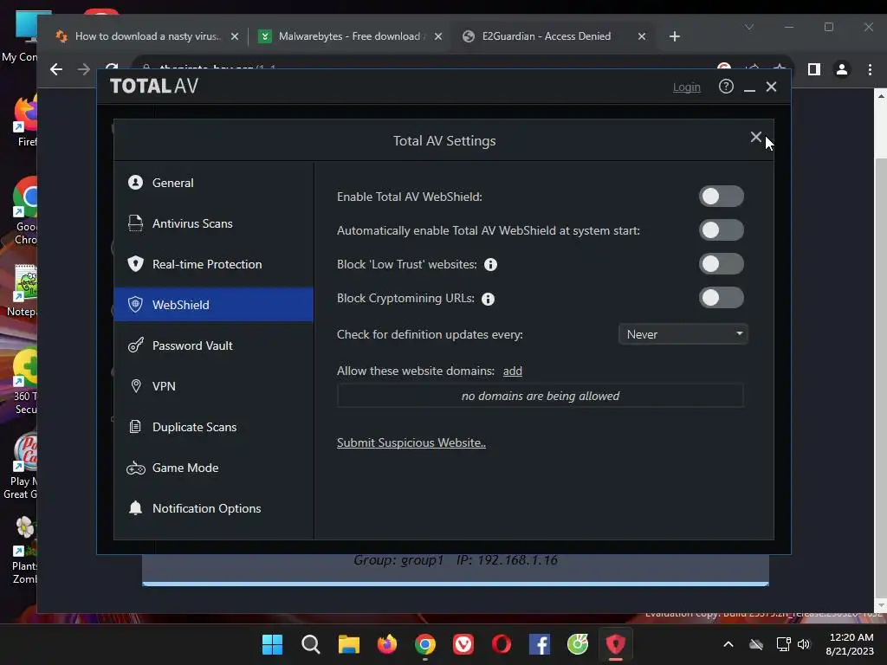
Task: Open Vivaldi browser from taskbar
Action: (x=463, y=644)
